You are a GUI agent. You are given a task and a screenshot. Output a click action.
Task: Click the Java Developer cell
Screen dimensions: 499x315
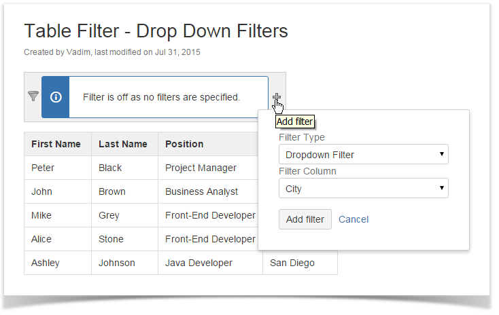click(199, 263)
